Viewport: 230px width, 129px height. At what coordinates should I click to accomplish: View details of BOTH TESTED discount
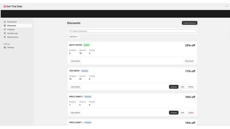tap(75, 61)
